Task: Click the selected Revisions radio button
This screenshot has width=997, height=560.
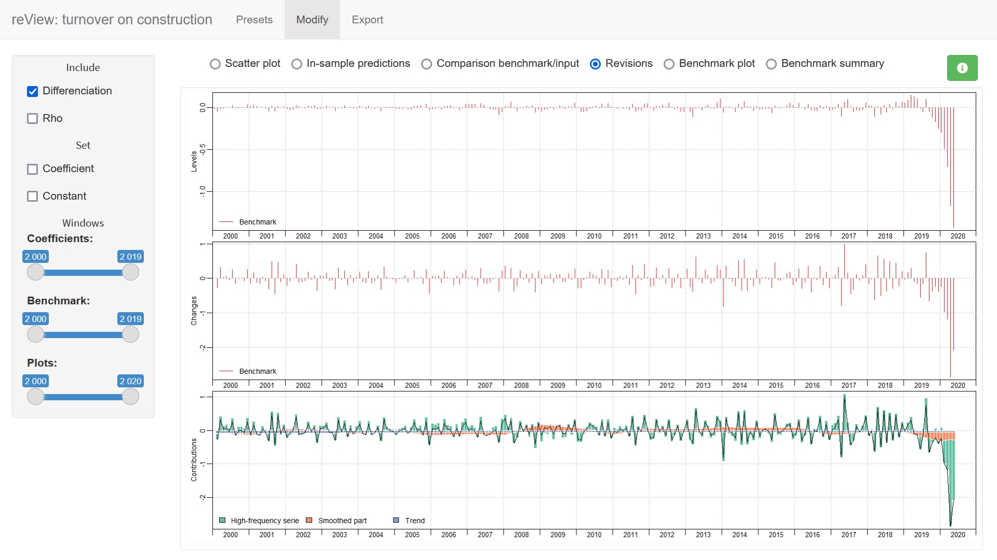Action: pyautogui.click(x=595, y=64)
